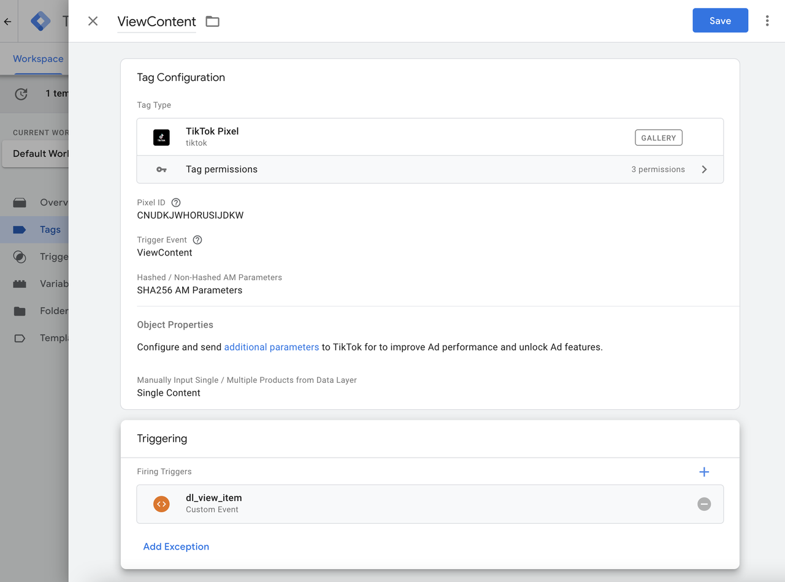The width and height of the screenshot is (785, 582).
Task: Click the Tag Configuration heading
Action: (x=181, y=77)
